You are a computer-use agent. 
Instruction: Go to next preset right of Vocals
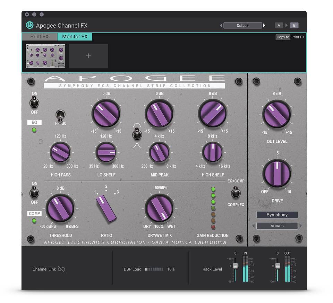point(301,226)
